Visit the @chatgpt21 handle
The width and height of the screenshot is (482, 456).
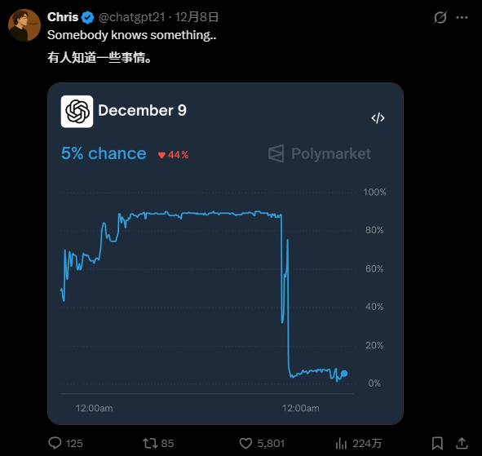(x=132, y=17)
